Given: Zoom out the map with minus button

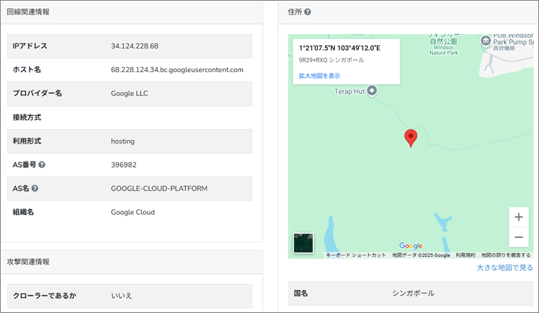Looking at the screenshot, I should click(518, 237).
